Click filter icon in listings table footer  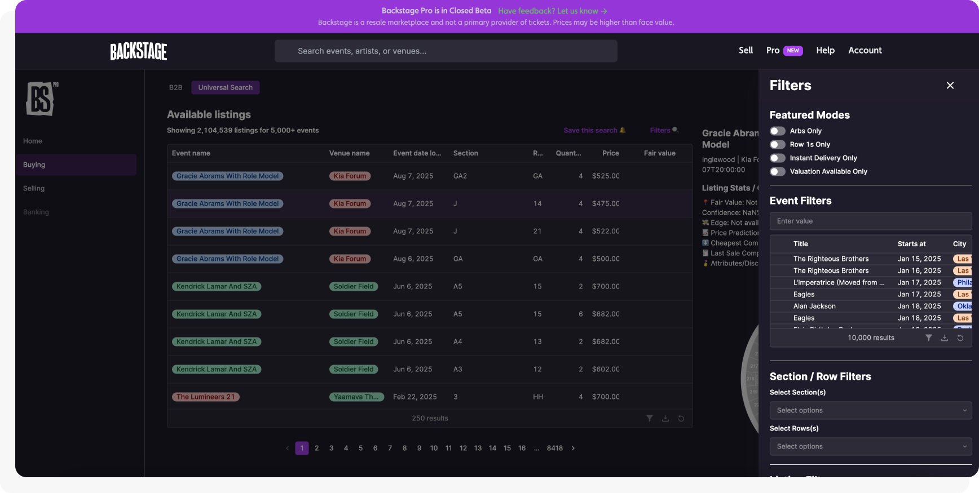tap(650, 418)
